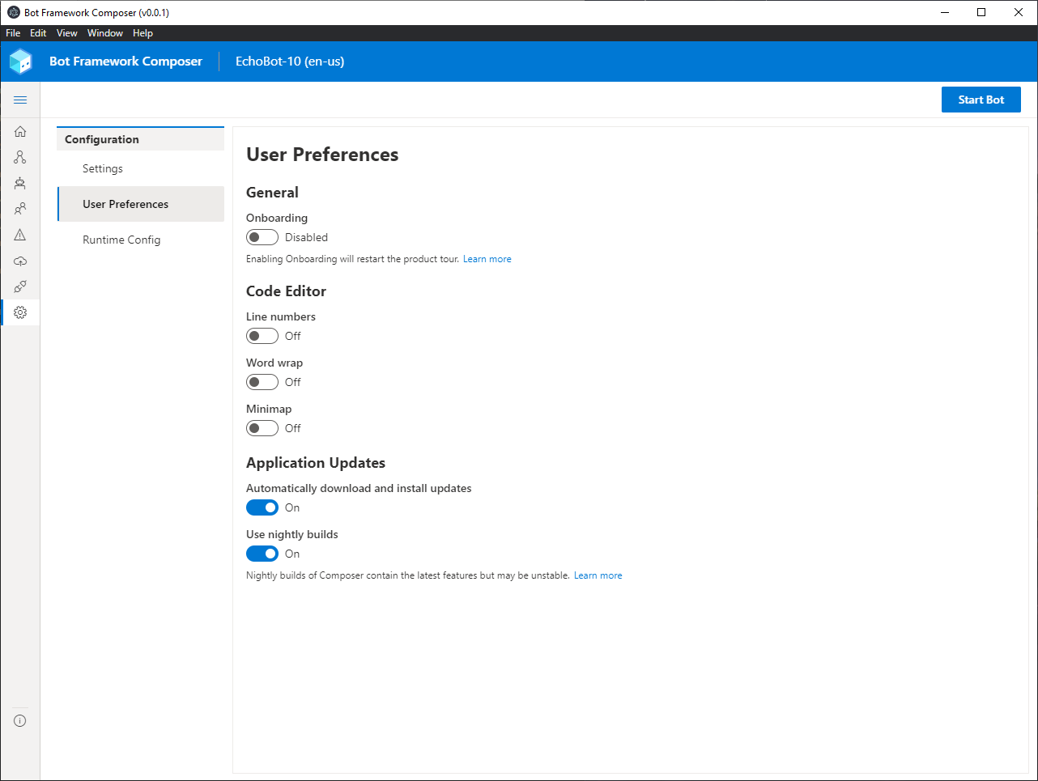The image size is (1038, 781).
Task: Click the Code Editor section heading
Action: (x=287, y=291)
